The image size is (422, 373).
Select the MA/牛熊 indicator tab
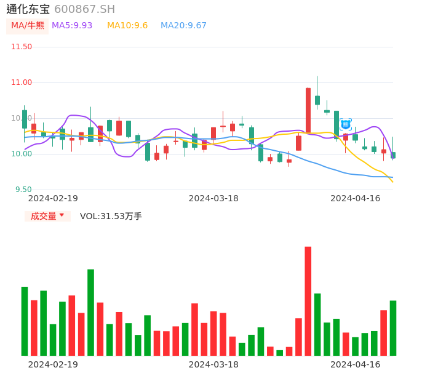[28, 26]
